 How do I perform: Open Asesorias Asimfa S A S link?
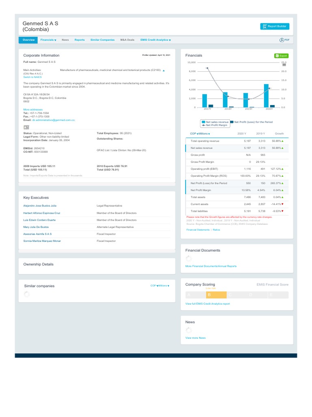[37, 234]
